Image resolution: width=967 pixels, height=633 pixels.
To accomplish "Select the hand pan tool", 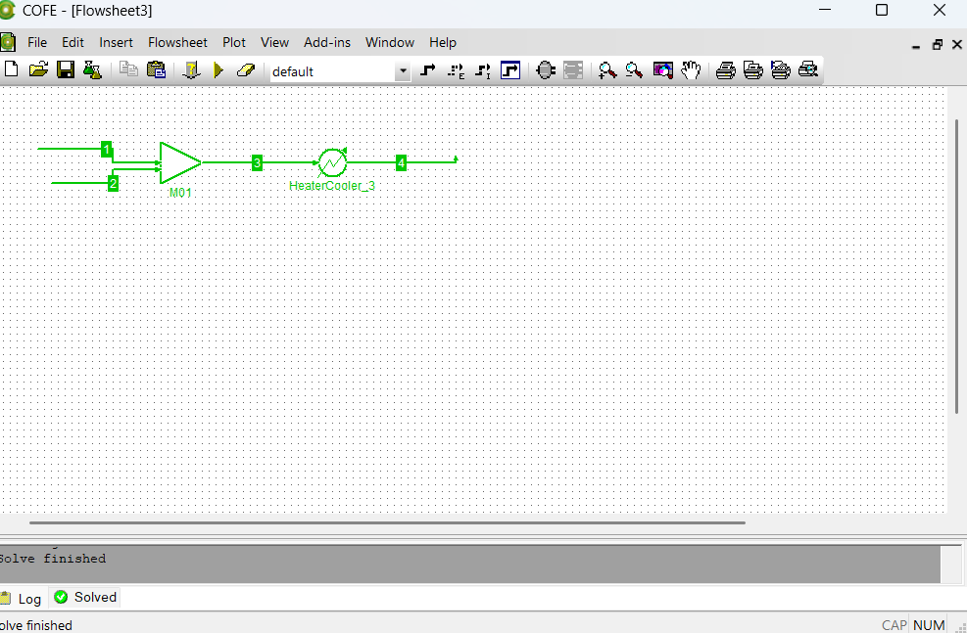I will 691,70.
